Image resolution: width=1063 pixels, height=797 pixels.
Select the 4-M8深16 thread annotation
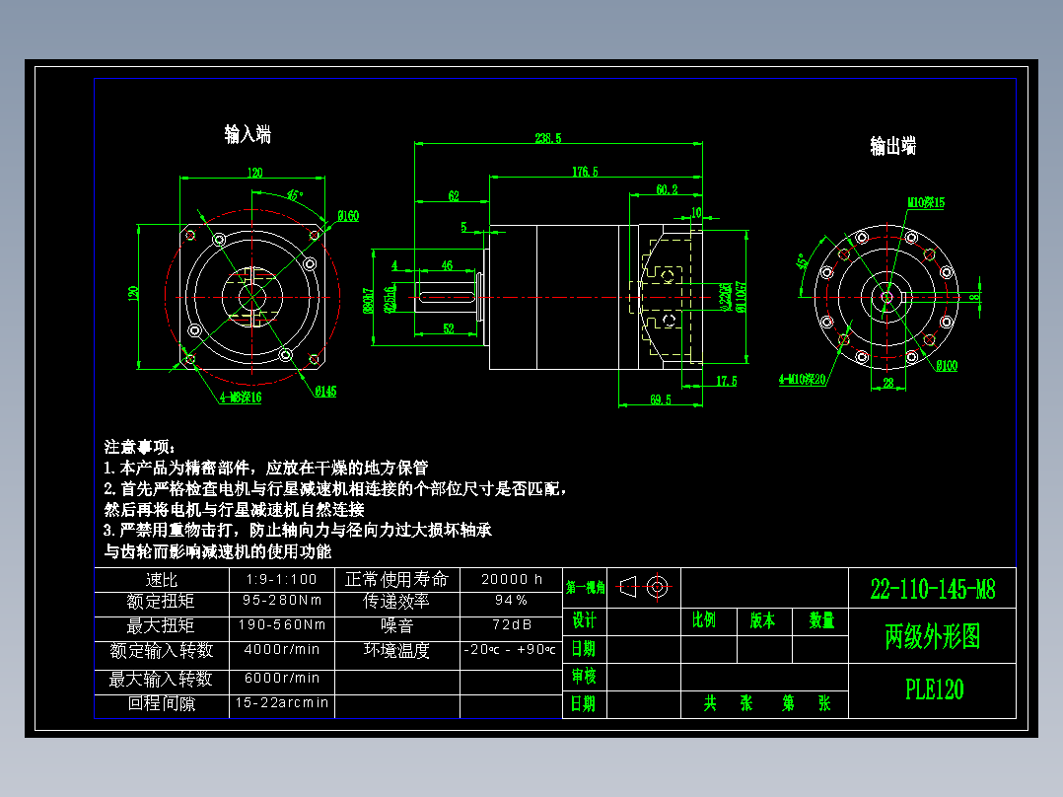[x=242, y=398]
